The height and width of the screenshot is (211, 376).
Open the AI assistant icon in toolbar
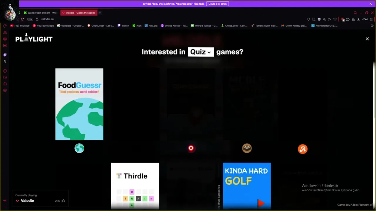[x=365, y=19]
